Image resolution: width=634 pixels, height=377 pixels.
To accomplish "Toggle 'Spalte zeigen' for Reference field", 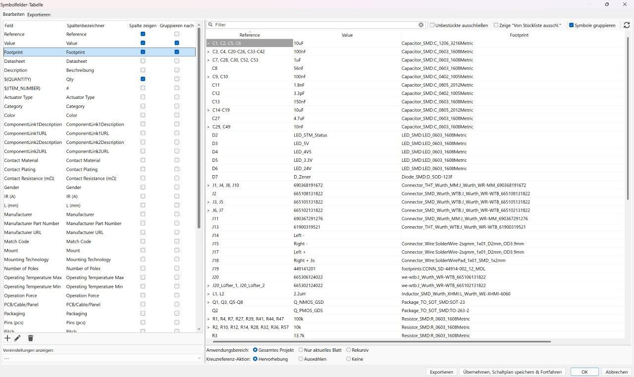I will coord(143,34).
